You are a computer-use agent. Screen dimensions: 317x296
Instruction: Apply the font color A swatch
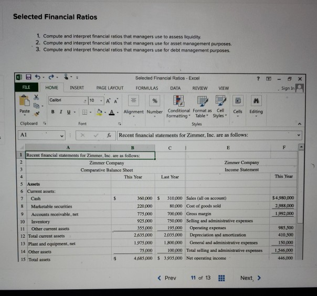(112, 113)
